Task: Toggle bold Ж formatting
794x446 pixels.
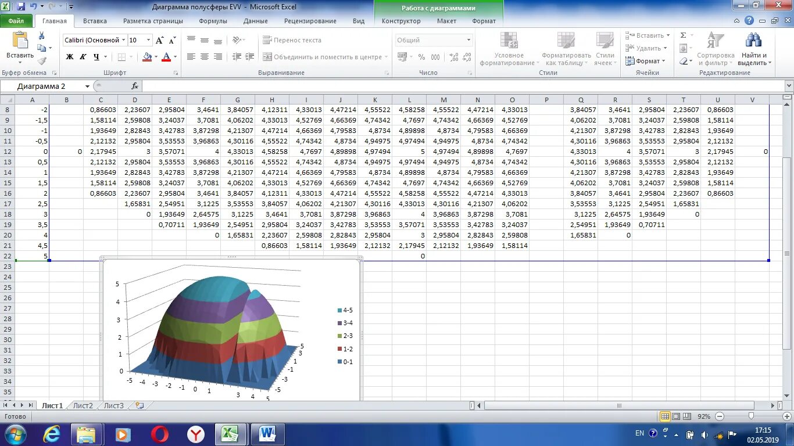Action: click(70, 57)
